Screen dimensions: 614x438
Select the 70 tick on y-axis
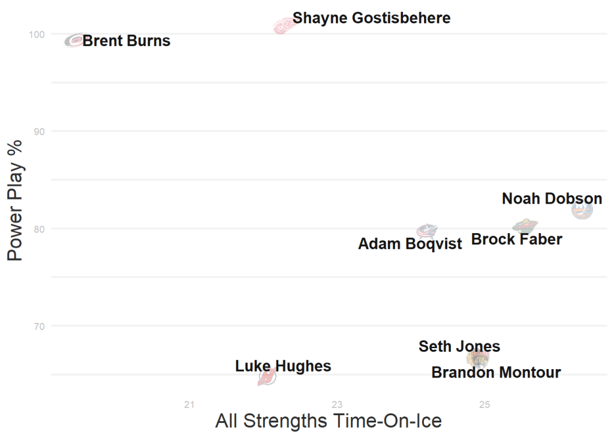38,327
